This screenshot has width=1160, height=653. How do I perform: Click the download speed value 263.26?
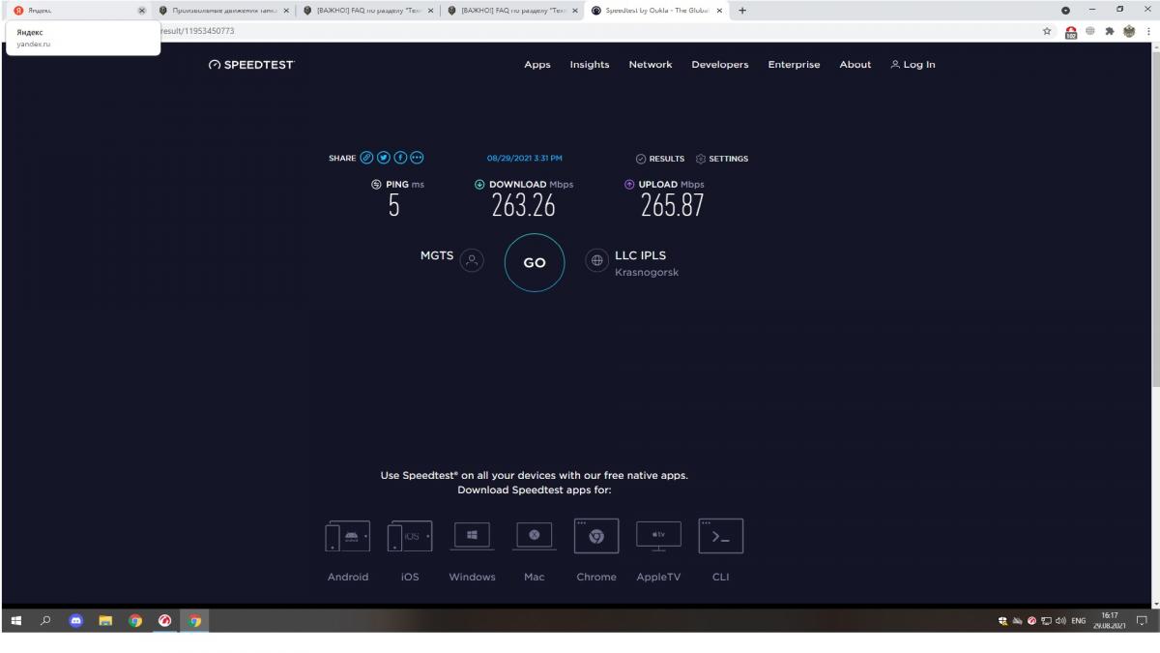[524, 205]
